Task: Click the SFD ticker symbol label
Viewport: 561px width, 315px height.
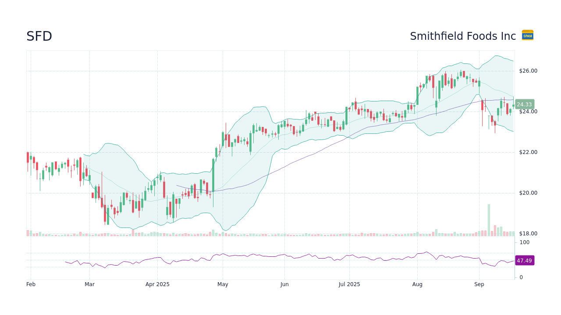Action: (39, 36)
